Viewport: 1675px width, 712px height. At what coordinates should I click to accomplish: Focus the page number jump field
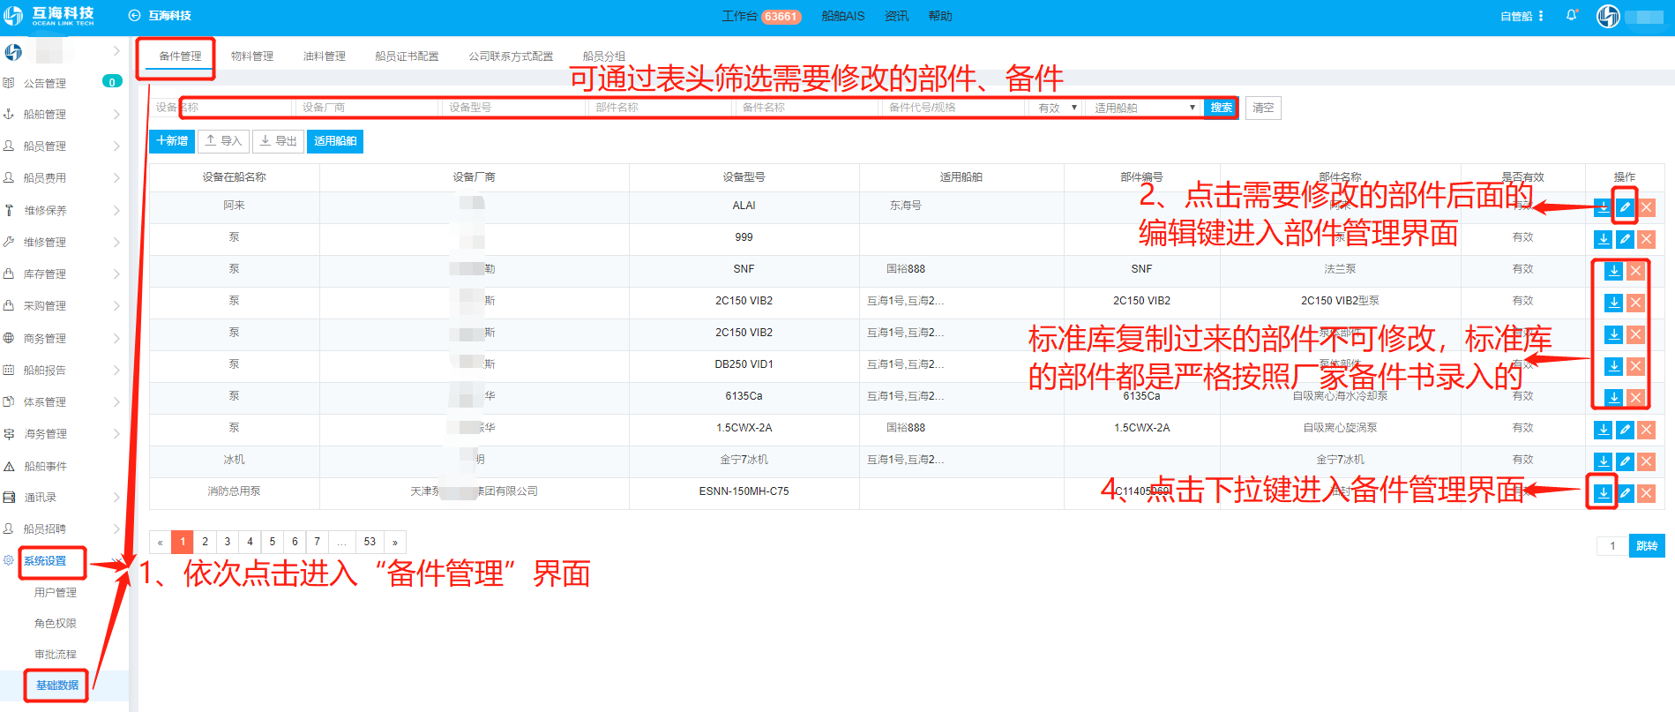click(x=1612, y=546)
